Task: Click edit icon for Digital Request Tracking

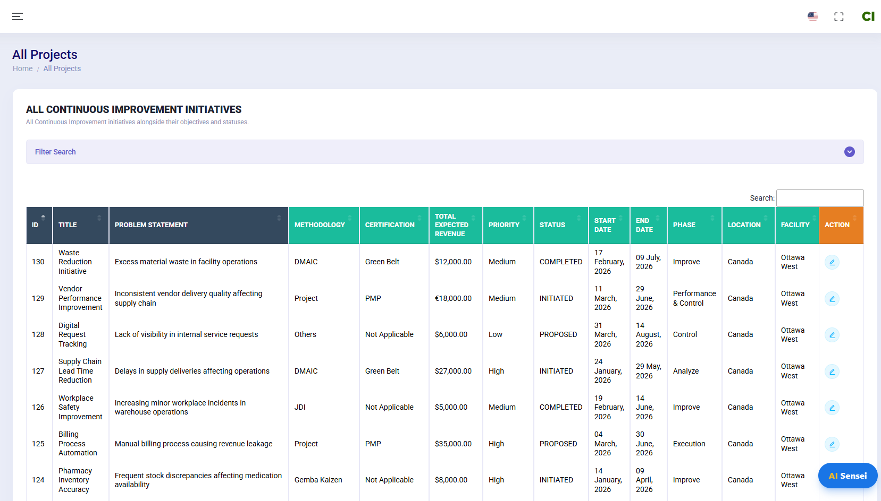Action: coord(832,335)
